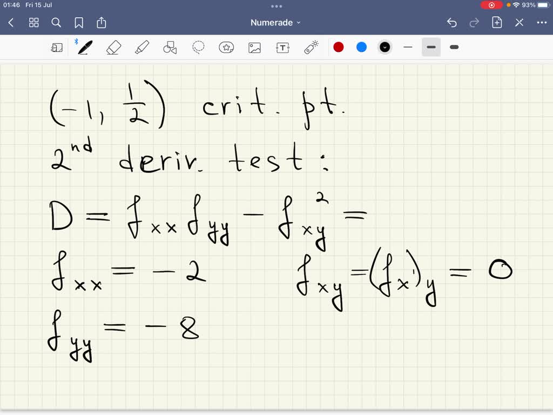Toggle Bluetooth stylus connection on pen tool

76,40
